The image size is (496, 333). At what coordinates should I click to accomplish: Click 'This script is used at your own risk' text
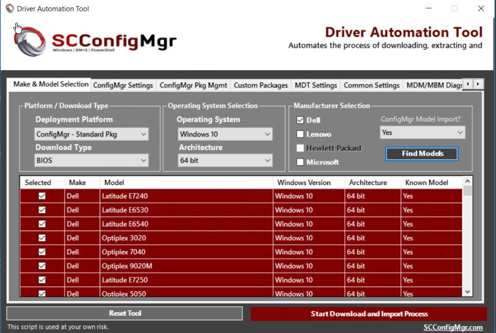pyautogui.click(x=58, y=327)
